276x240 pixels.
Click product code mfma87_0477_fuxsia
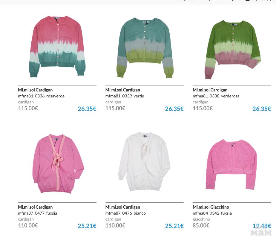[38, 213]
